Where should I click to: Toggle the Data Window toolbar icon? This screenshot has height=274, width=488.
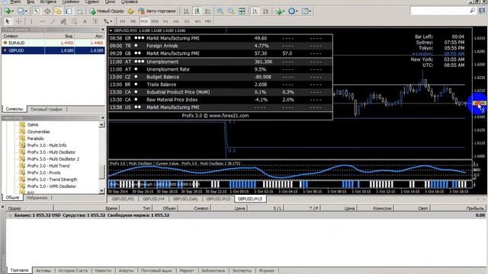coord(47,11)
